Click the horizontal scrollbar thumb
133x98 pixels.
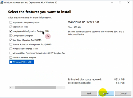click(35, 87)
